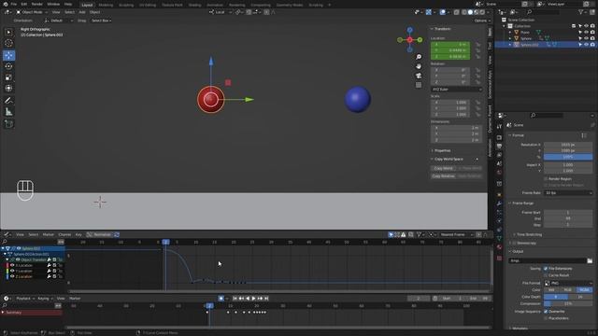Open the Object Mode dropdown
Viewport: 598px width, 336px height.
pos(30,12)
